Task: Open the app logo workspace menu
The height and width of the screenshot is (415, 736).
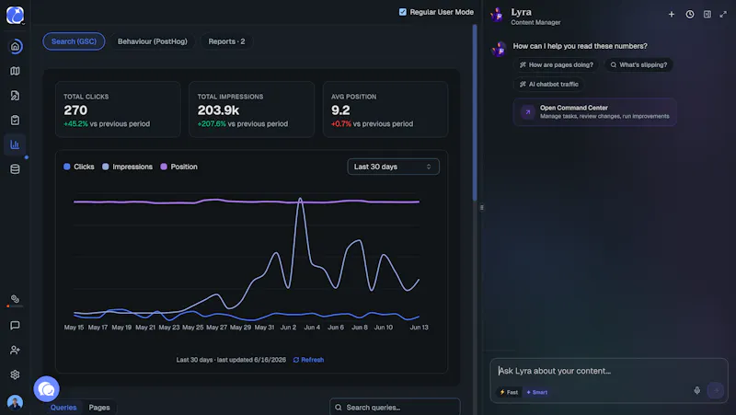Action: click(15, 15)
